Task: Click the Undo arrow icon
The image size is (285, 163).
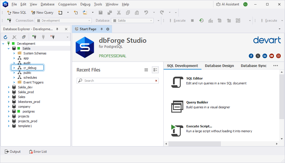Action: click(146, 13)
